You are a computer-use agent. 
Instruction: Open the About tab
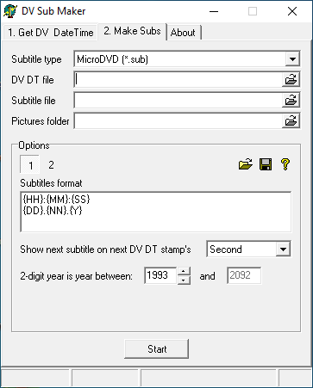click(x=183, y=33)
